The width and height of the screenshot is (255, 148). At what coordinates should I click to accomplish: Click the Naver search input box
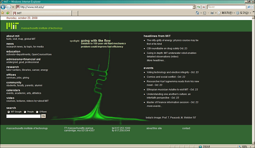(x=226, y=7)
